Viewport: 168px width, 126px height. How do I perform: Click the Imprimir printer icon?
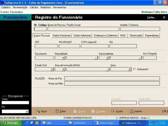click(x=132, y=111)
